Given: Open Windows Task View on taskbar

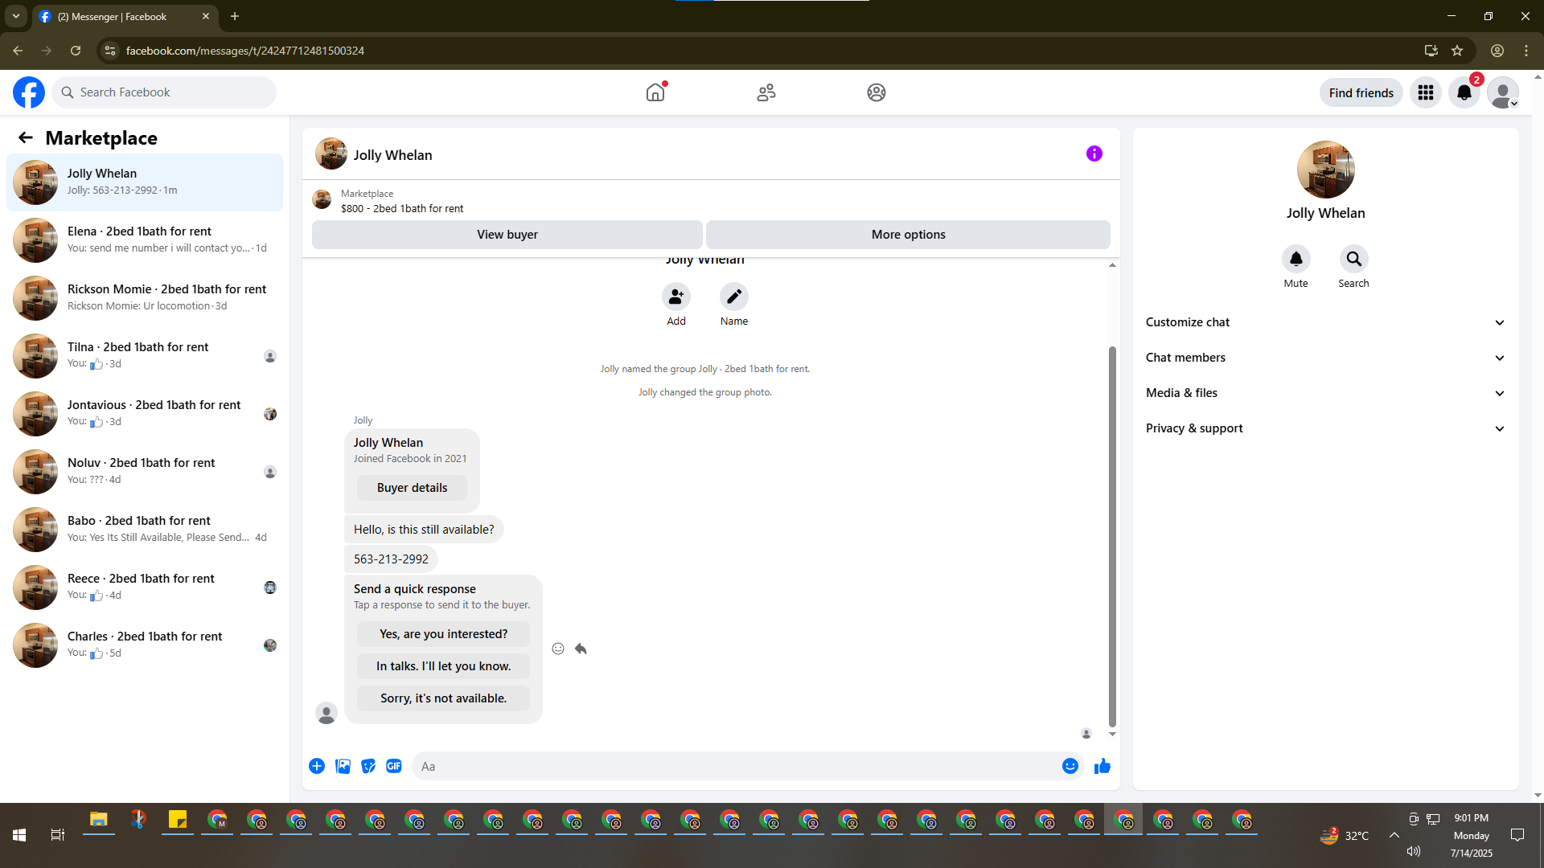Looking at the screenshot, I should click(57, 835).
